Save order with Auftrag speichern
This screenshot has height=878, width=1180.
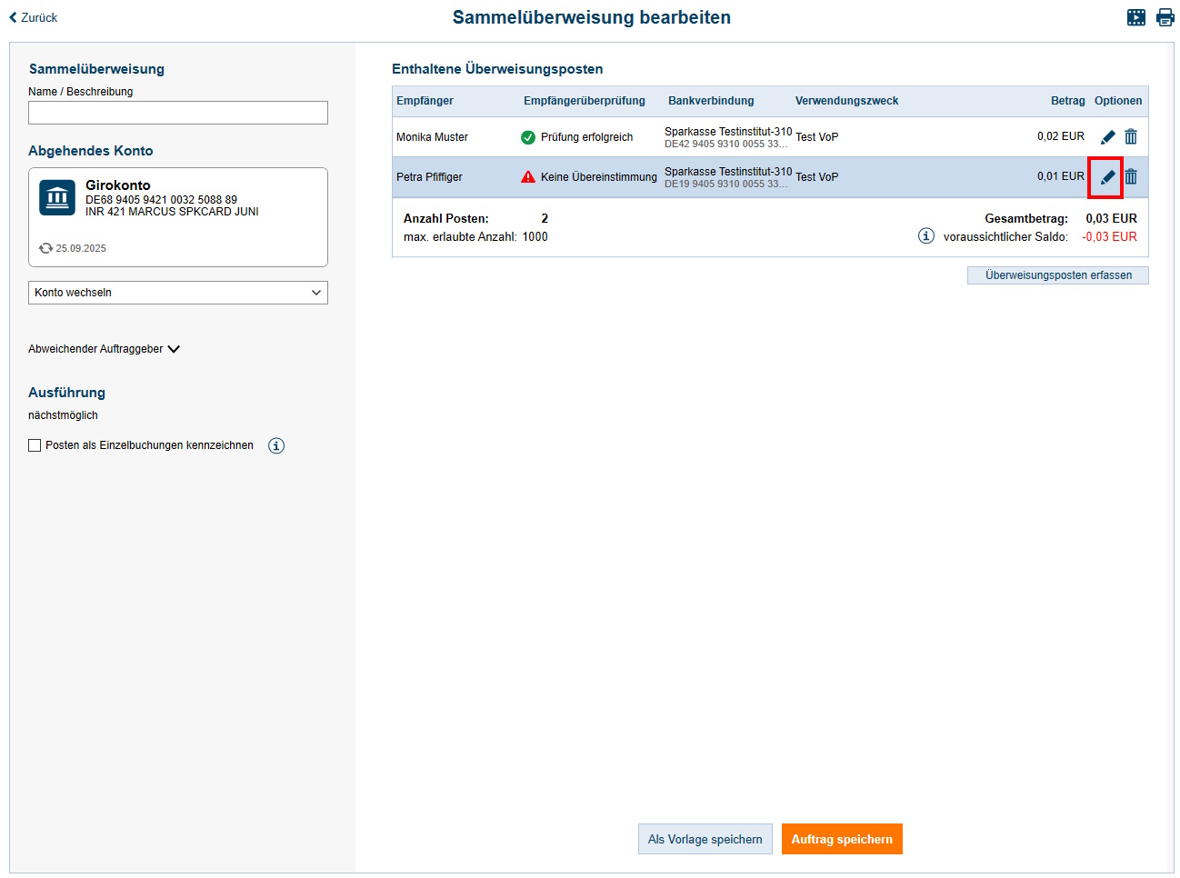coord(842,839)
